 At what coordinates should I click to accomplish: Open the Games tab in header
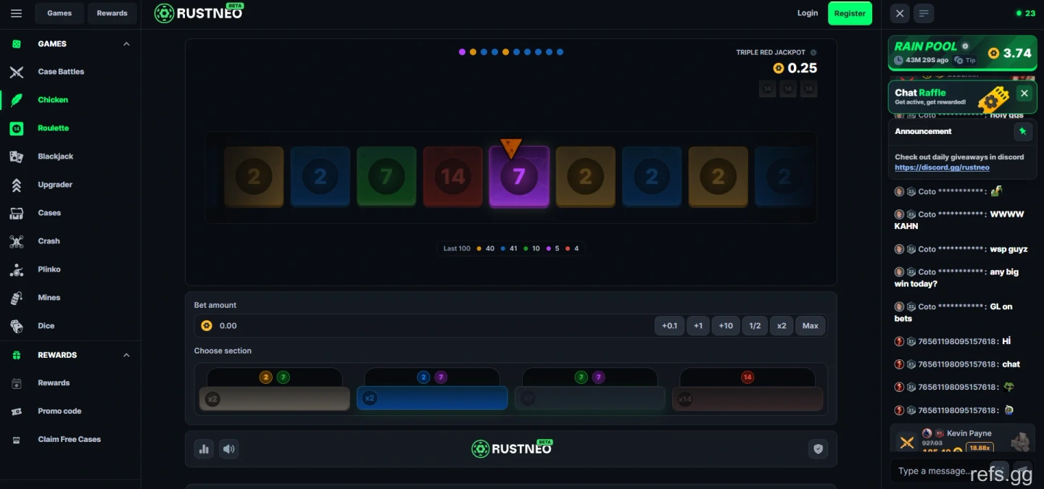[59, 13]
